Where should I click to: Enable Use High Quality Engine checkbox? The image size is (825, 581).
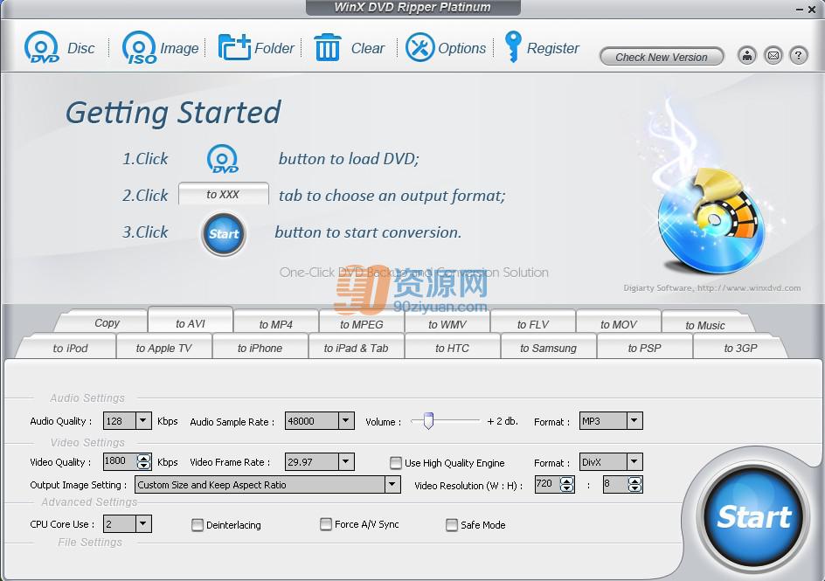click(396, 462)
